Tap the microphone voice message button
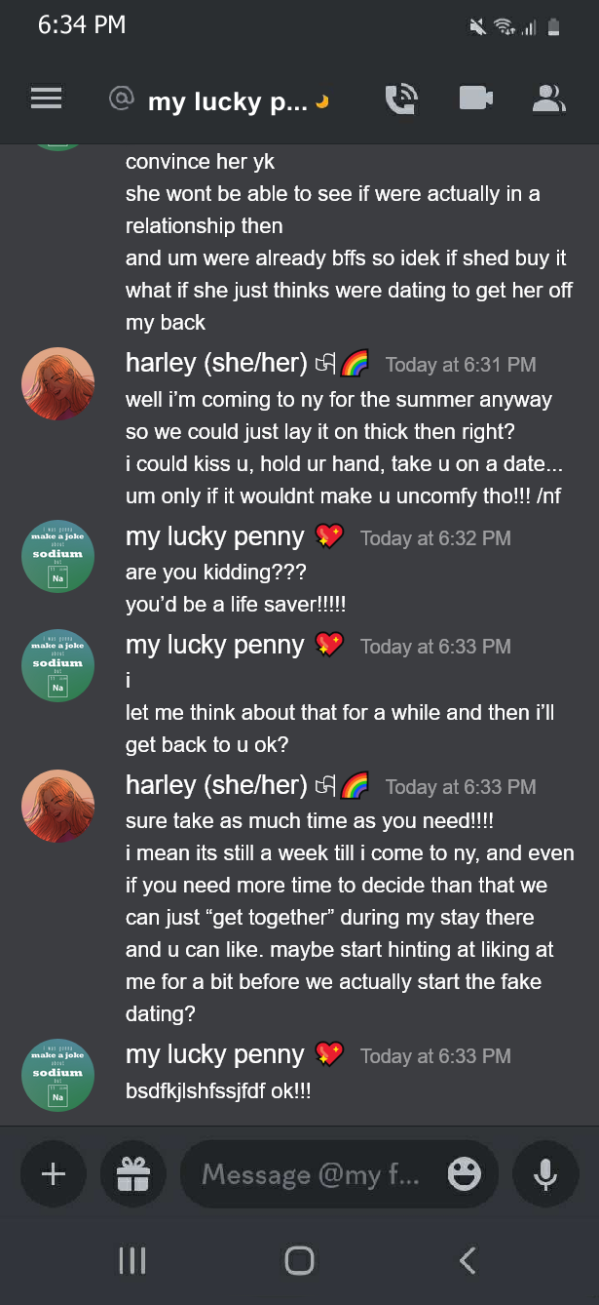Viewport: 599px width, 1305px height. (x=545, y=1174)
